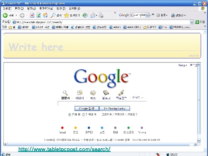
Task: Open the Gmail link
Action: point(62,132)
